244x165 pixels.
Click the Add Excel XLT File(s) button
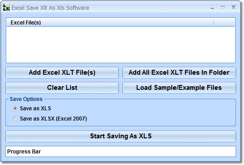[62, 72]
